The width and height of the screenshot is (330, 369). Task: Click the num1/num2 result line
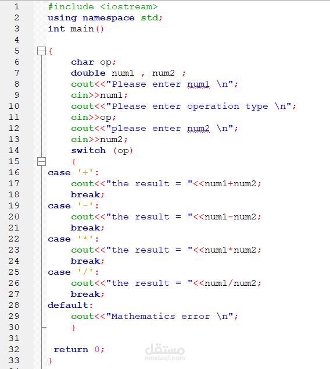166,283
